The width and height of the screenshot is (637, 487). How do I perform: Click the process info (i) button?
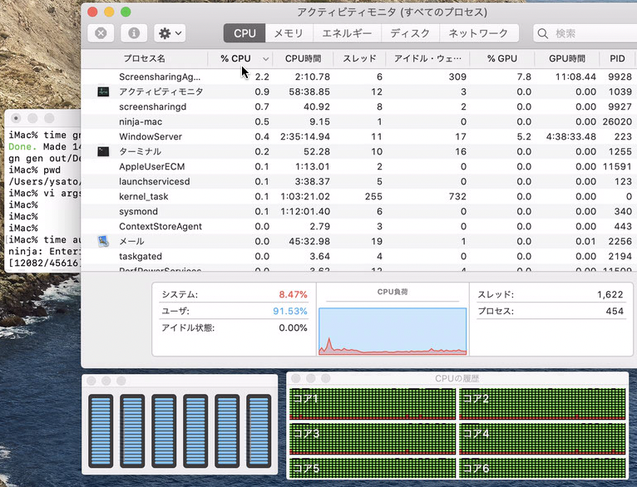pyautogui.click(x=134, y=33)
